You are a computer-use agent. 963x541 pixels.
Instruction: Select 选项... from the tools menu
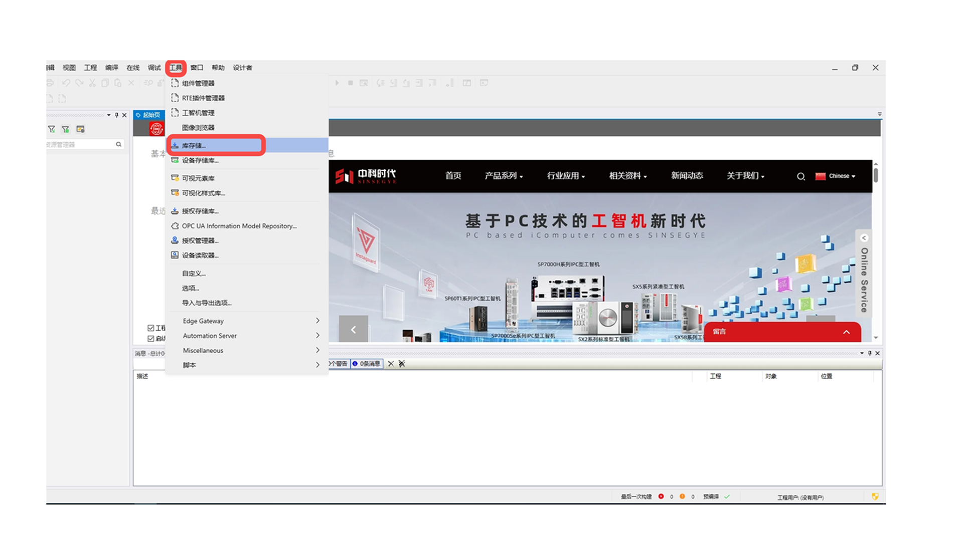click(191, 288)
